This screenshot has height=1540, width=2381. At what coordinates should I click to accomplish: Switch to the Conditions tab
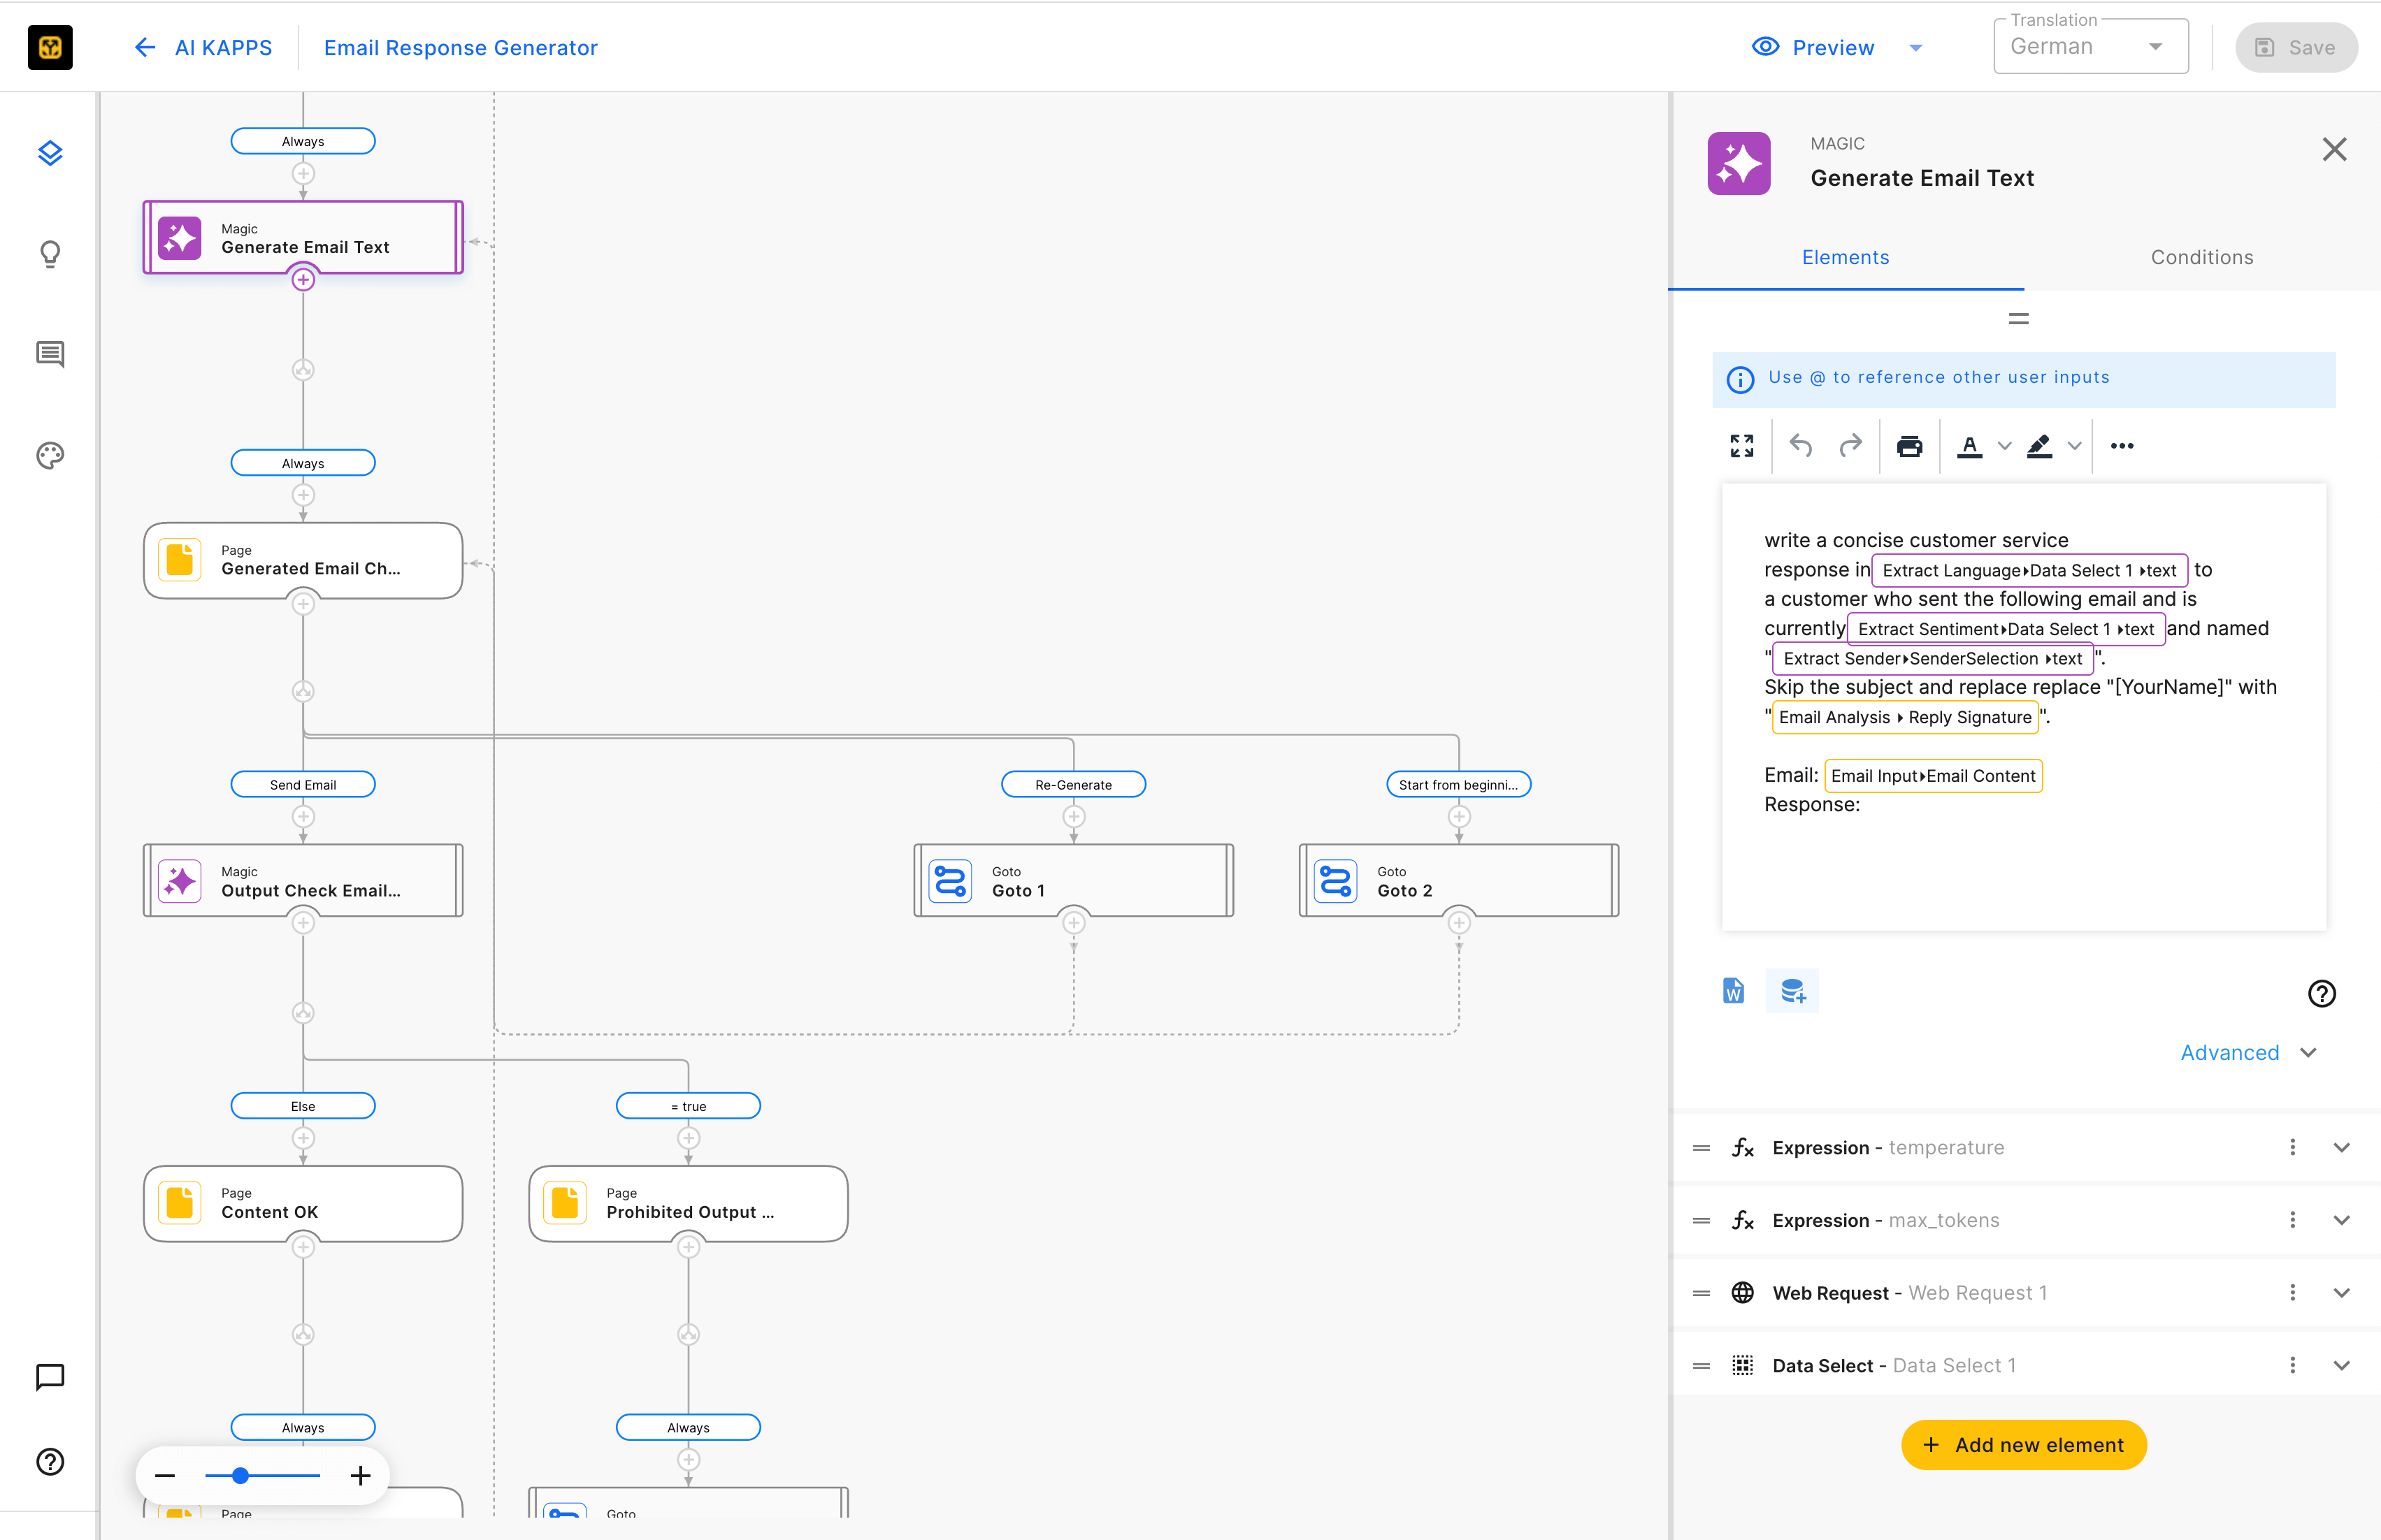[x=2201, y=257]
